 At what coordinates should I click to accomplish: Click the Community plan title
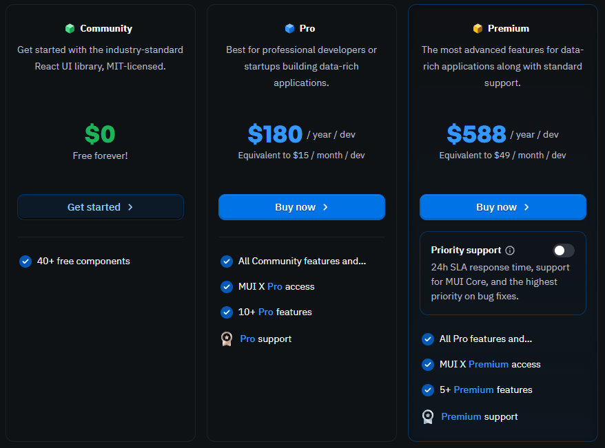pos(106,28)
